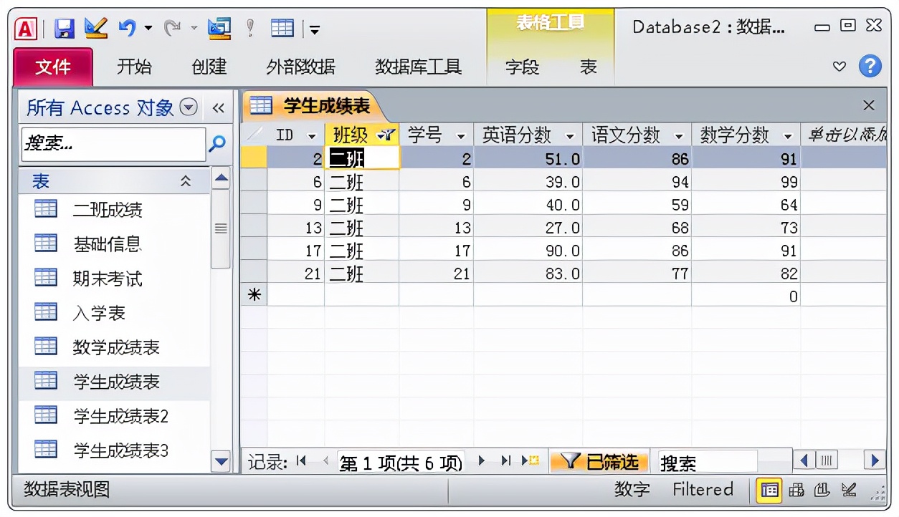The height and width of the screenshot is (517, 899).
Task: Click the view-switch icon beside Redo
Action: [219, 28]
